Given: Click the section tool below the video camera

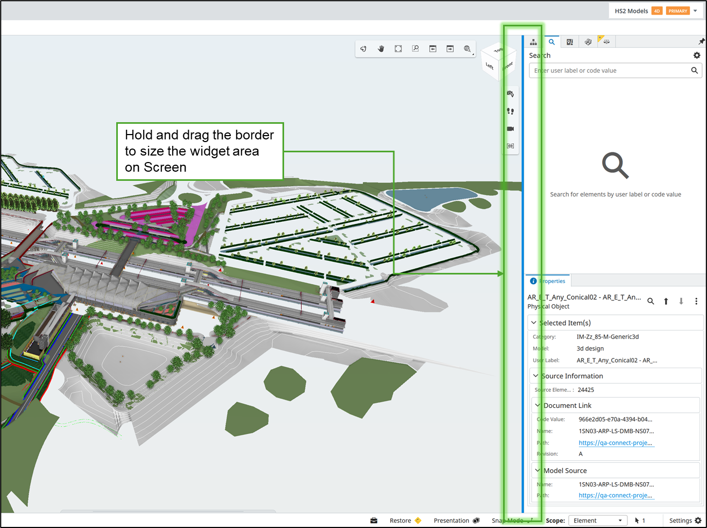Looking at the screenshot, I should (511, 146).
